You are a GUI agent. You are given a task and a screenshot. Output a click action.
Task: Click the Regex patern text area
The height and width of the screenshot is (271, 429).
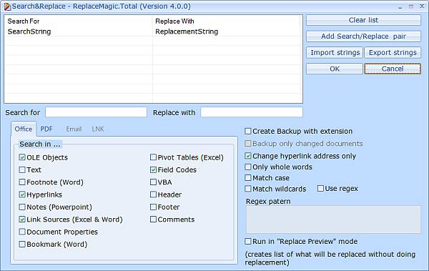click(333, 220)
